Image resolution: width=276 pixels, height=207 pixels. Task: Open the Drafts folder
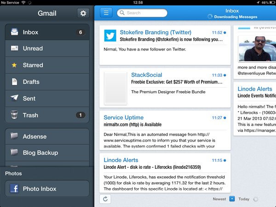(x=47, y=82)
